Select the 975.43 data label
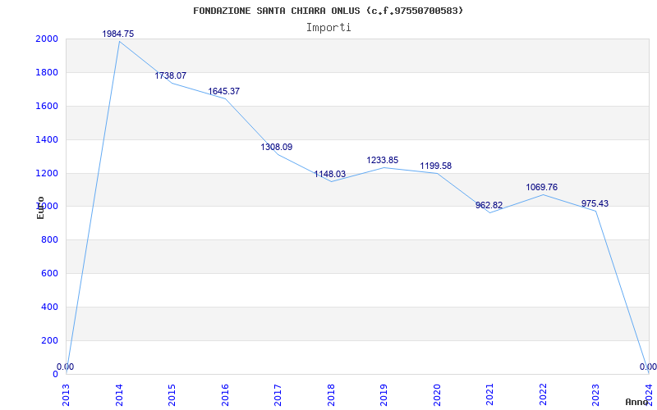Screen dimensions: 657x410 click(595, 203)
